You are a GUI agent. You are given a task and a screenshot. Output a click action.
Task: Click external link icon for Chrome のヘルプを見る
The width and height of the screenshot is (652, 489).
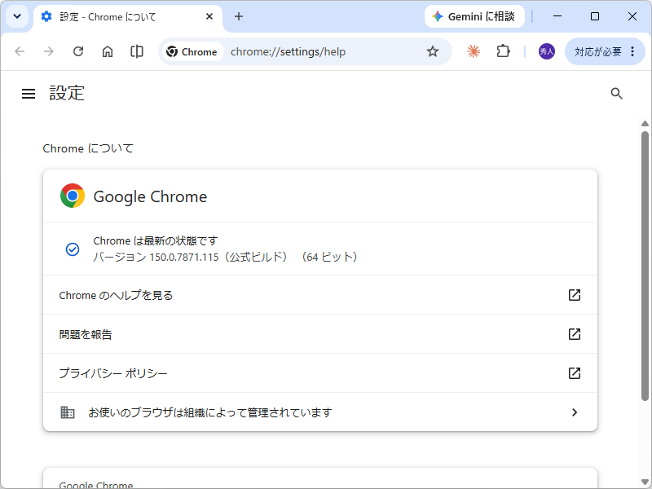[575, 295]
